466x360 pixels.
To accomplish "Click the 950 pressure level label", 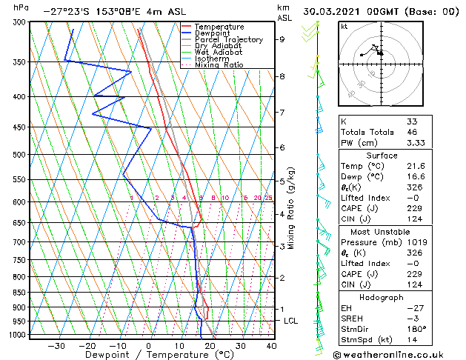I will tap(21, 321).
